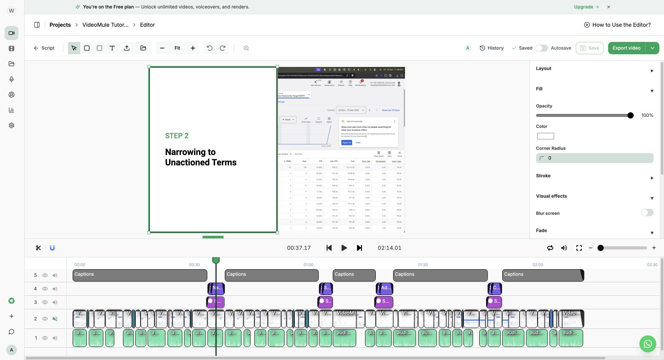Toggle the magnet snapping icon

(52, 248)
